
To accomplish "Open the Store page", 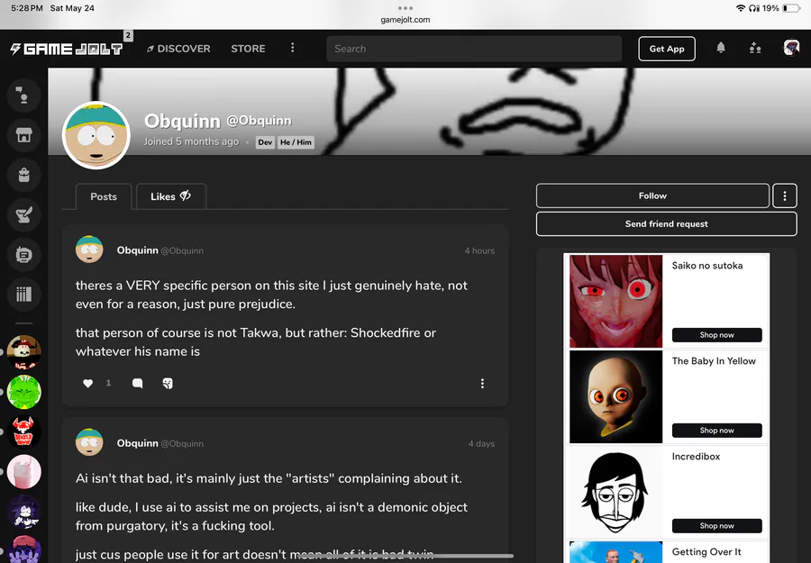I will click(248, 49).
